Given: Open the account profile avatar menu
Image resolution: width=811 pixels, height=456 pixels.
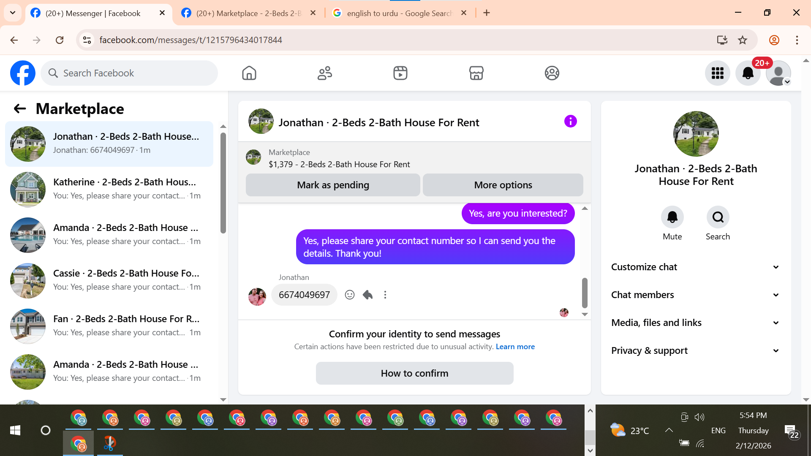Looking at the screenshot, I should coord(778,73).
